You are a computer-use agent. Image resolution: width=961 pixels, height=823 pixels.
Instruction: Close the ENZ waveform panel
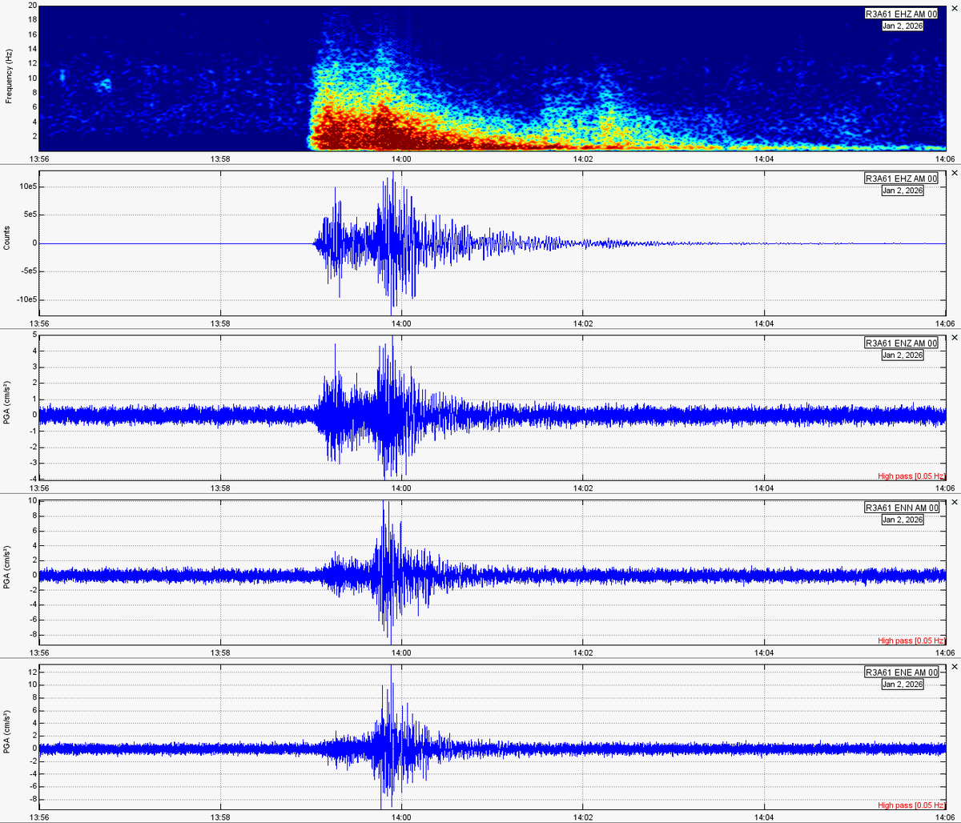954,337
